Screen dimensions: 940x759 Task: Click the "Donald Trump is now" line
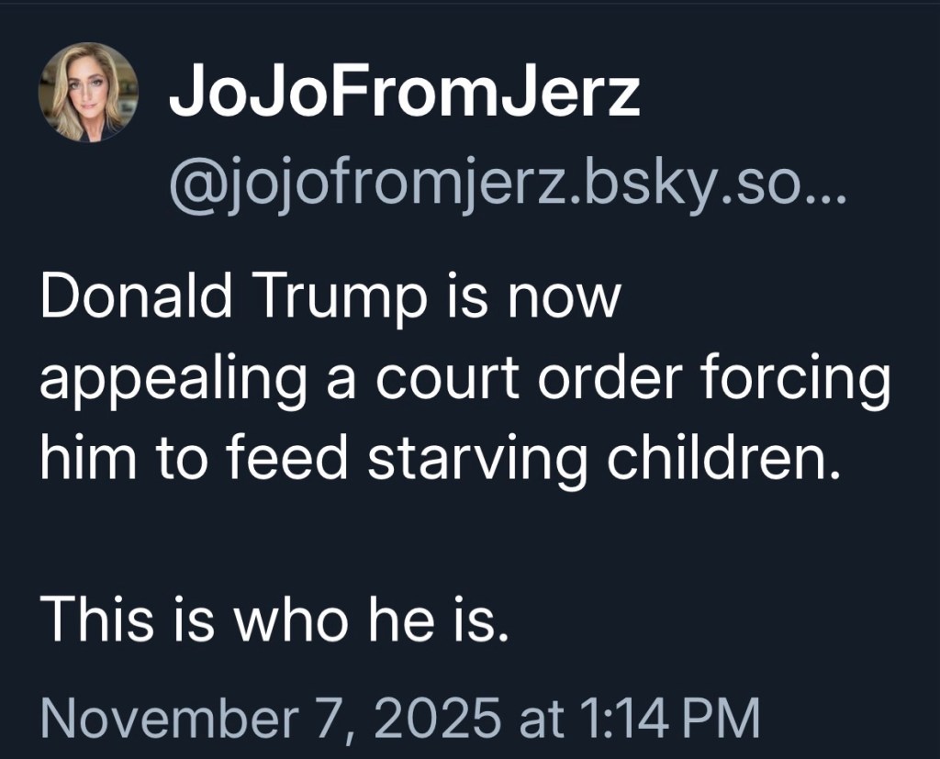pos(330,300)
